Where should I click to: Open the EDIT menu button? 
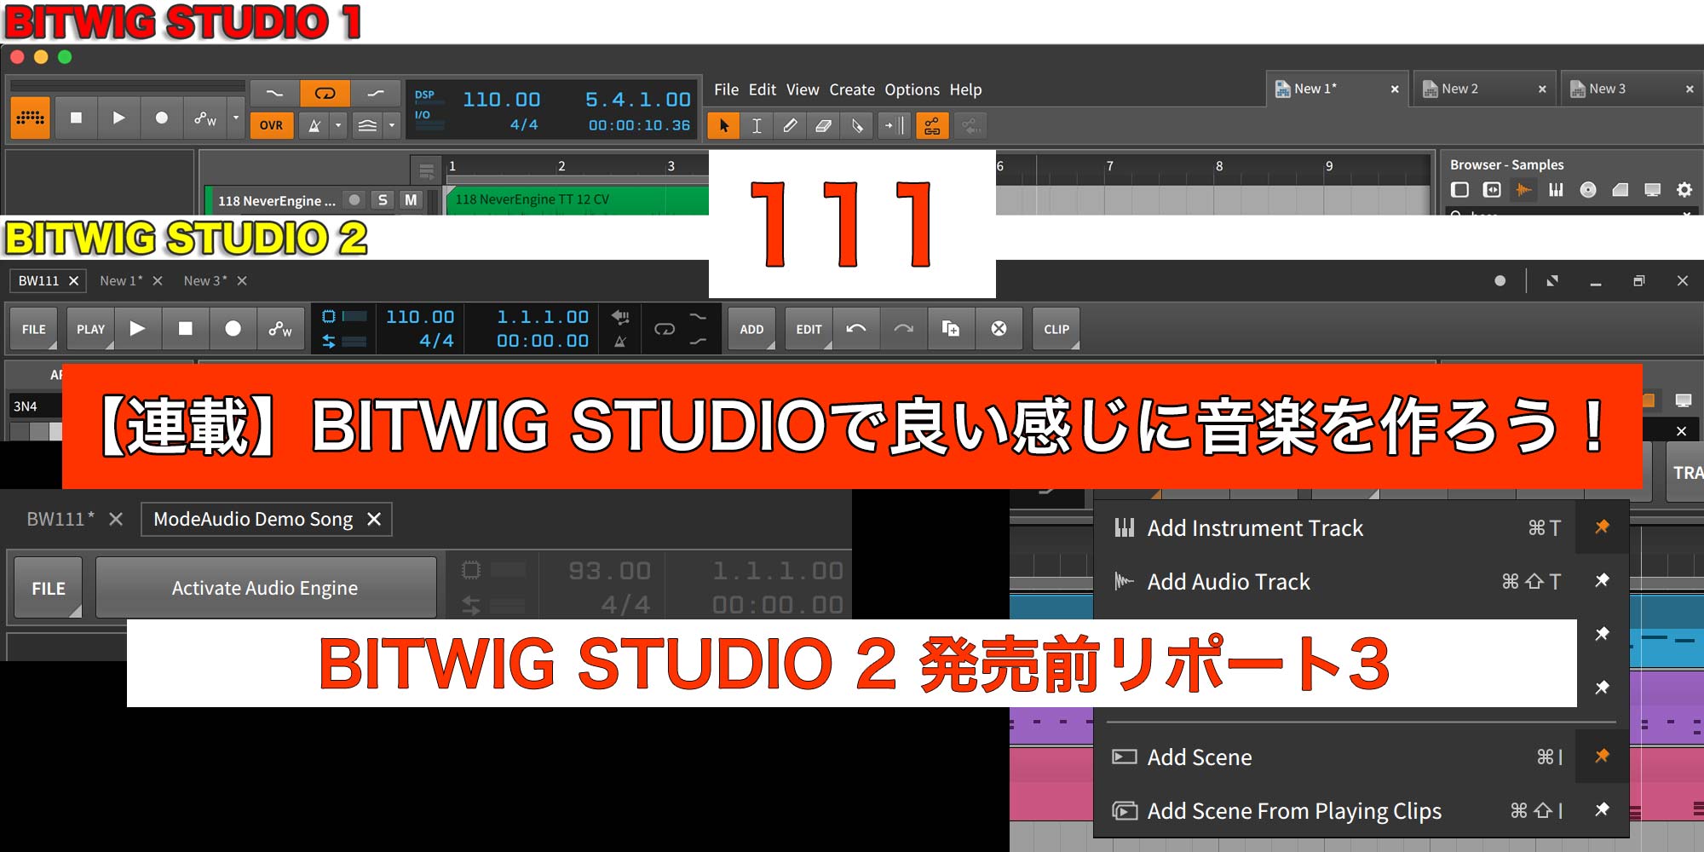tap(809, 329)
